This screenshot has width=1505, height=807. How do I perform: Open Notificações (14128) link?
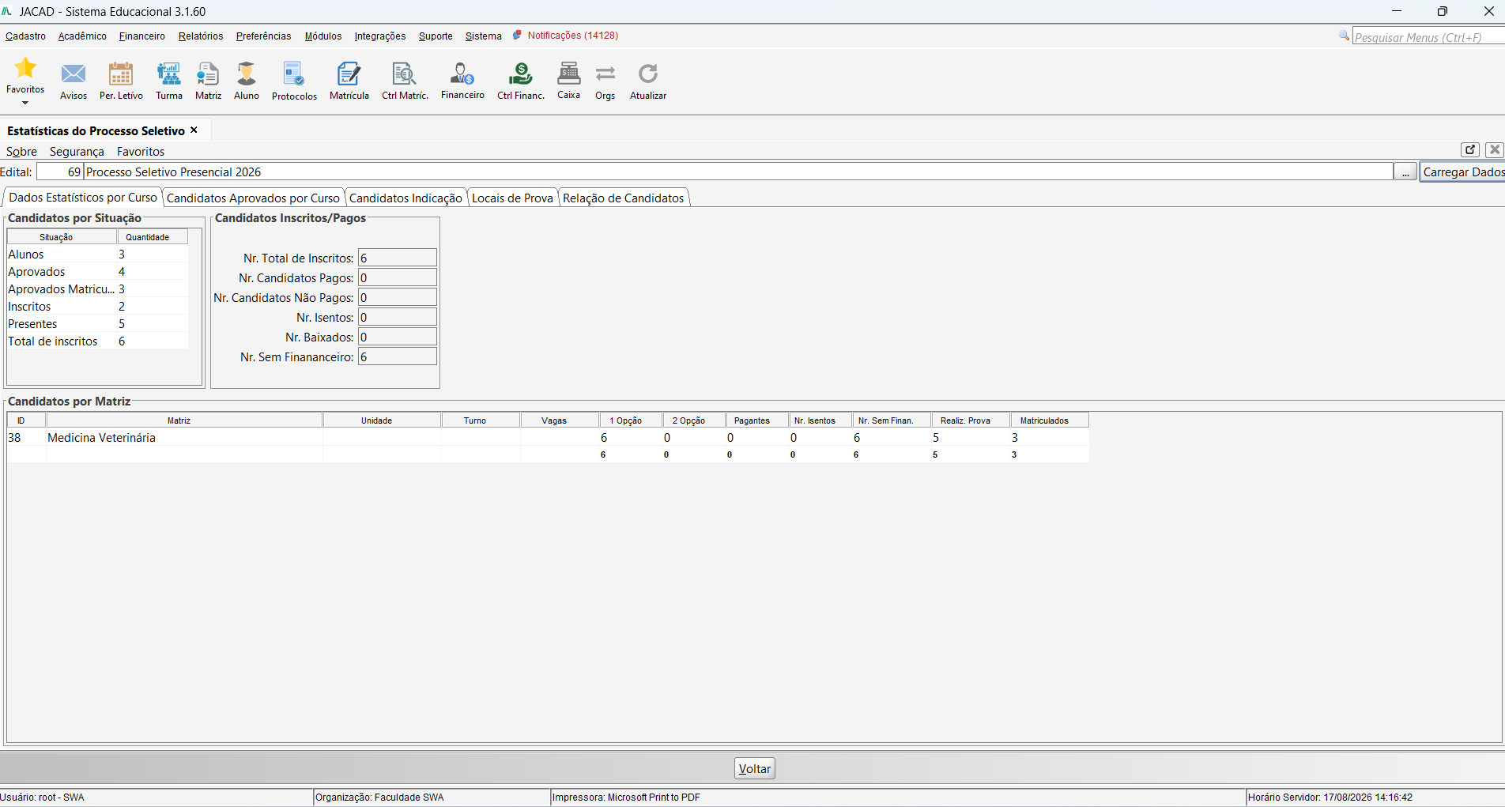(573, 36)
